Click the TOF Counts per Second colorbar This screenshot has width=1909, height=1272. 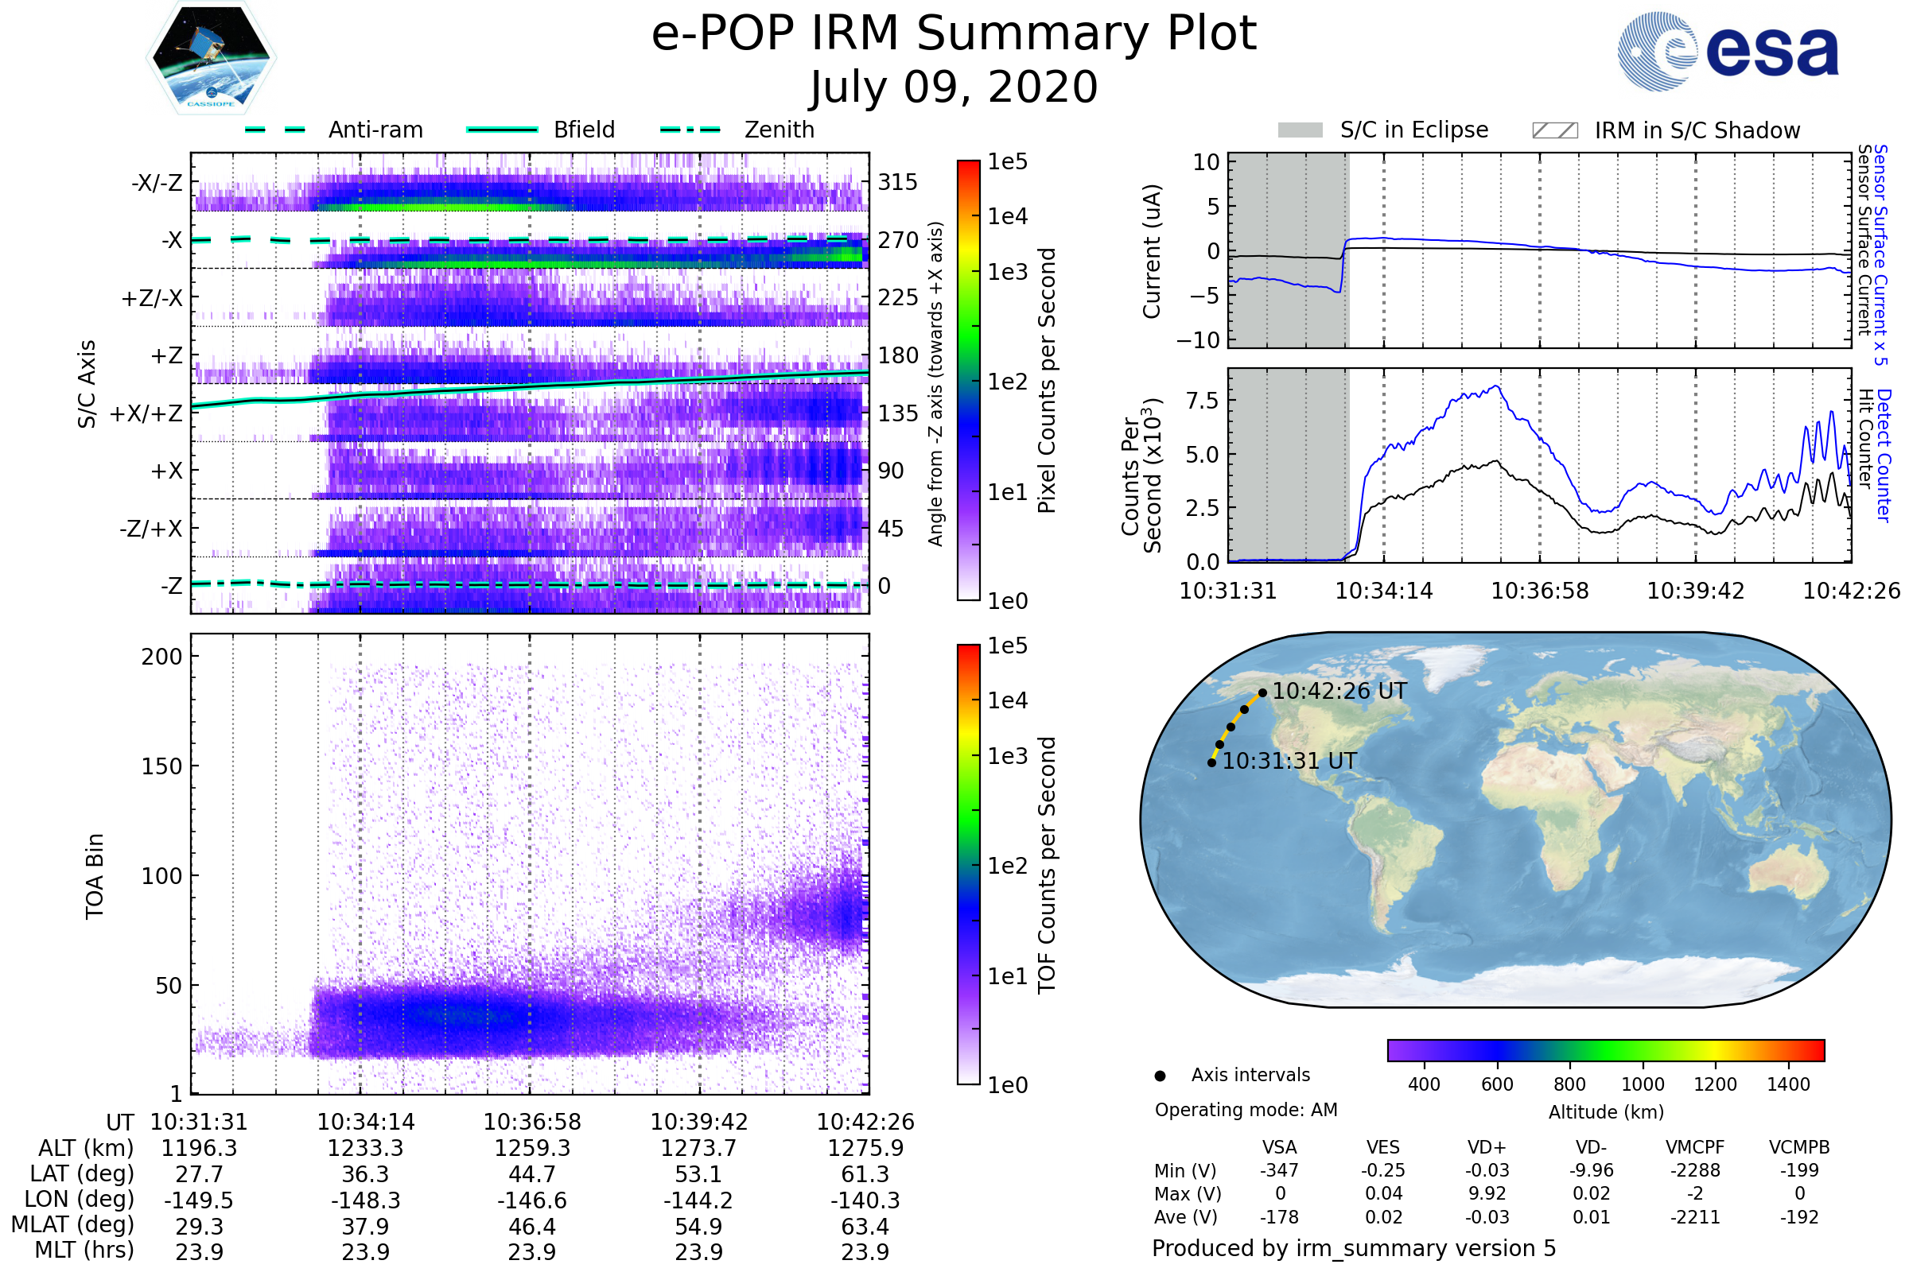pos(968,865)
